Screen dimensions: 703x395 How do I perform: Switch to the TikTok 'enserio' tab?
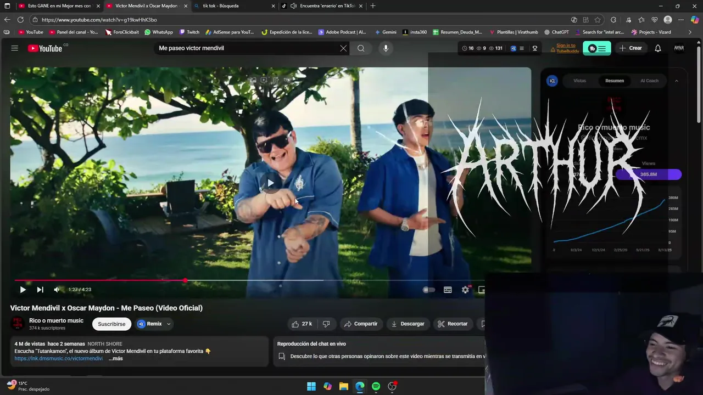click(322, 5)
